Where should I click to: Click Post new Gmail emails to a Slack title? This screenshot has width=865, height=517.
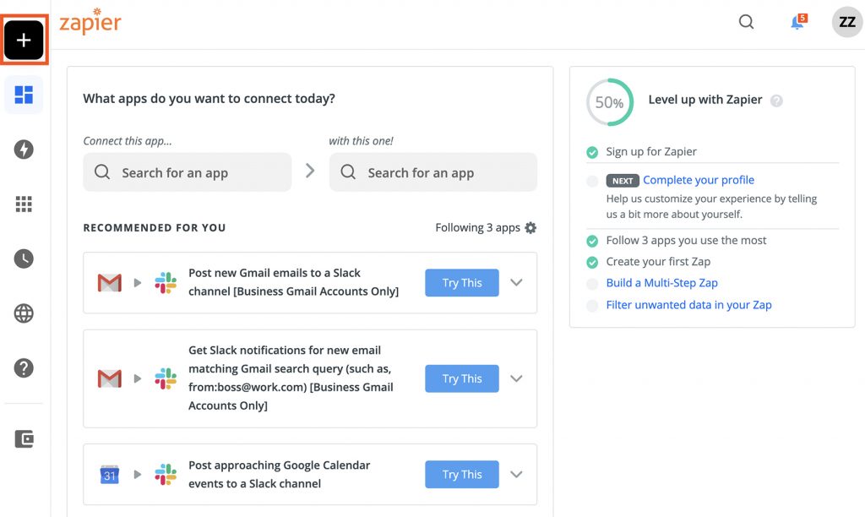click(293, 282)
